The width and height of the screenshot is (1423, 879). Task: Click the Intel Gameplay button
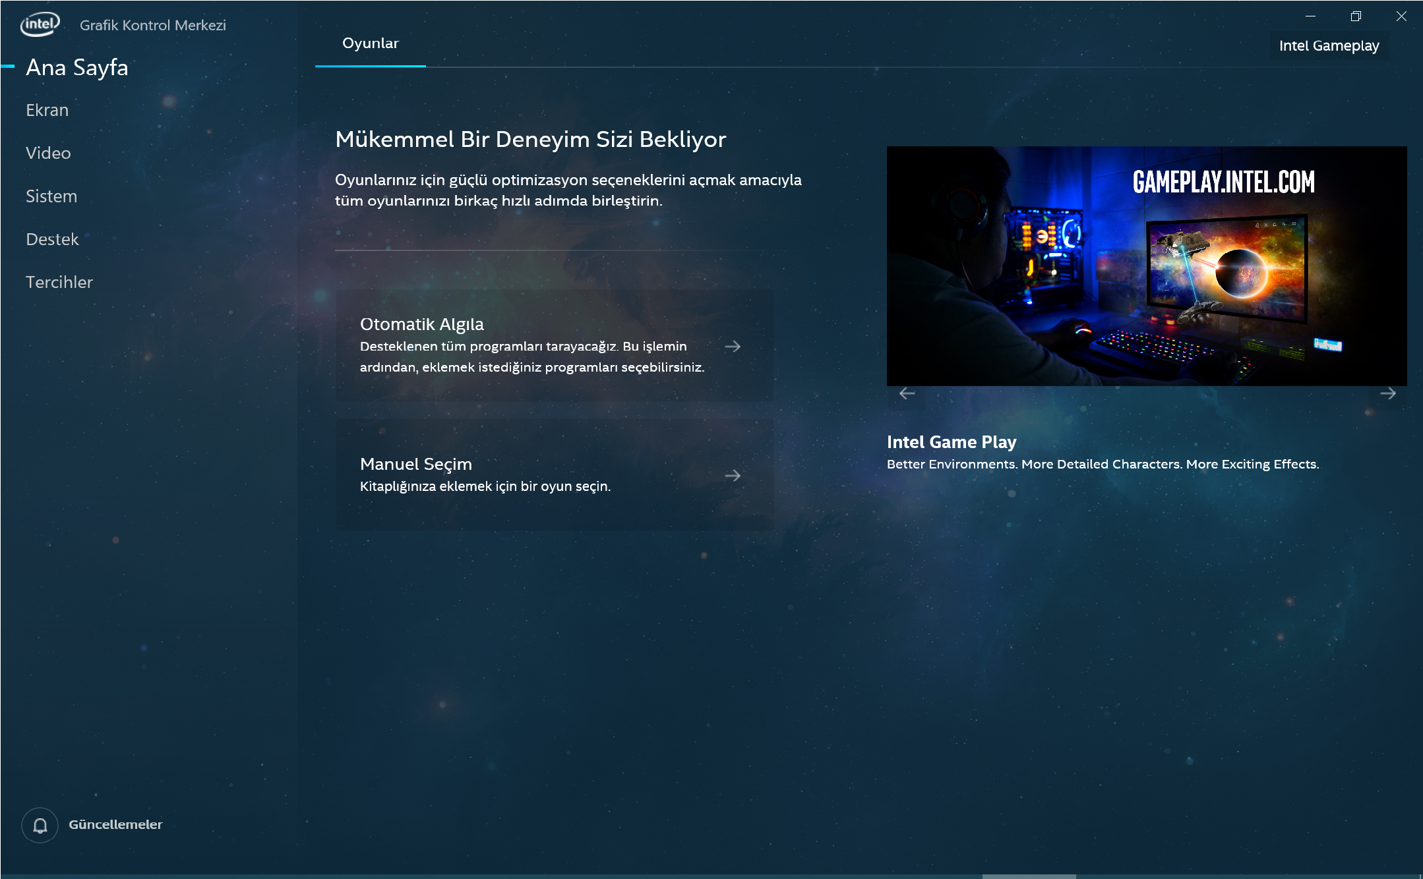tap(1329, 45)
